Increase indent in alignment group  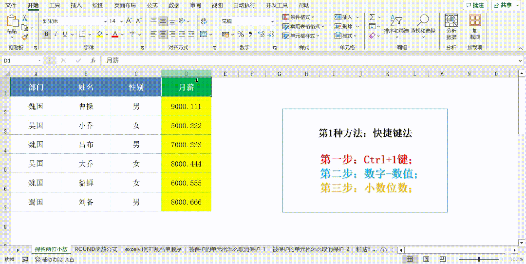click(191, 34)
